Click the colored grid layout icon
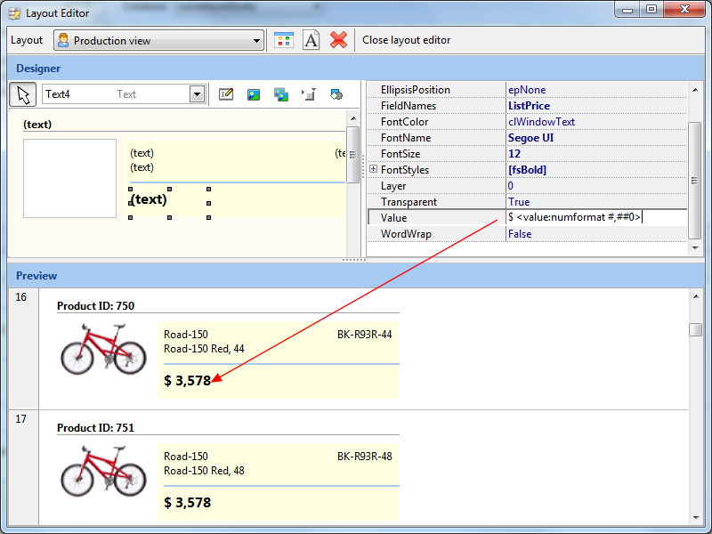The image size is (712, 534). tap(283, 40)
